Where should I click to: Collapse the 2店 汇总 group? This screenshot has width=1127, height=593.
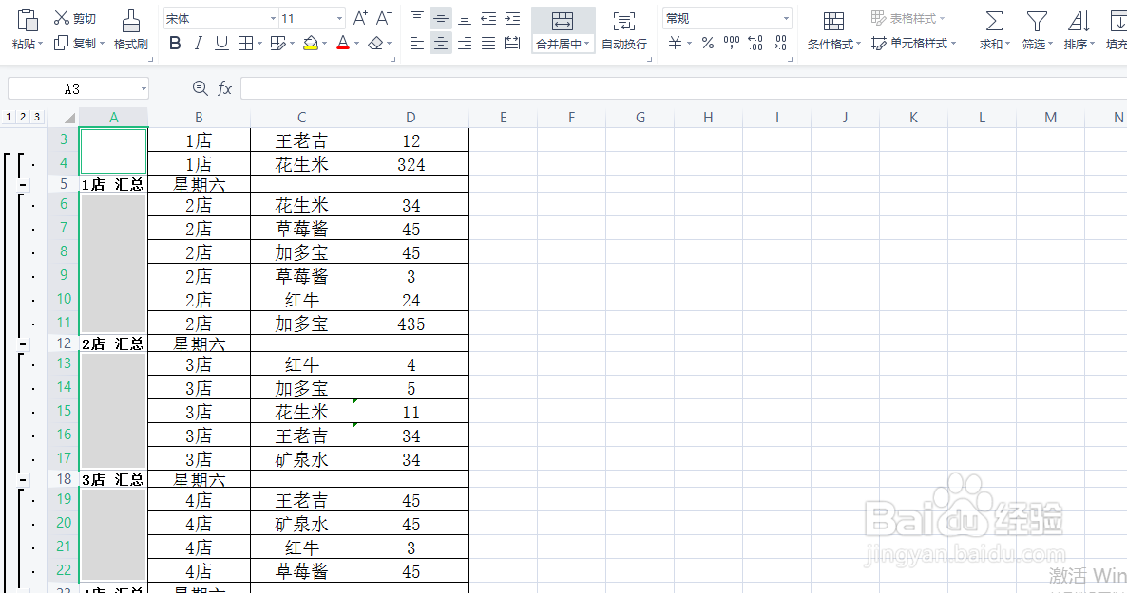click(23, 344)
